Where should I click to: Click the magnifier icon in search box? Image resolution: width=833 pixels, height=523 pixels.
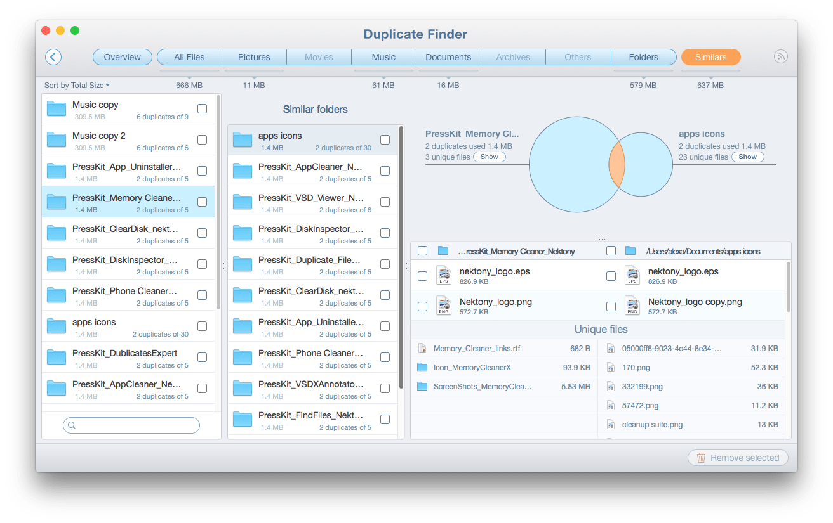point(72,425)
